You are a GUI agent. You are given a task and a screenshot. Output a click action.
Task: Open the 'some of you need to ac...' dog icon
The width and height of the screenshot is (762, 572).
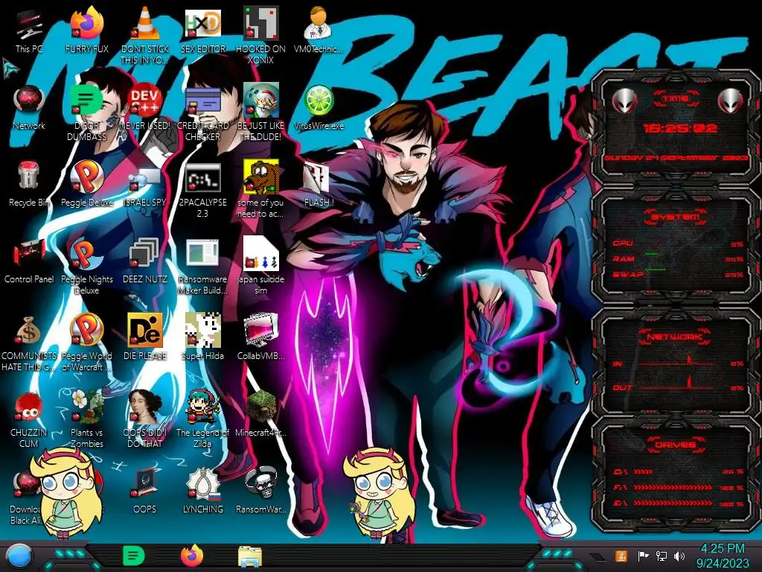click(260, 190)
